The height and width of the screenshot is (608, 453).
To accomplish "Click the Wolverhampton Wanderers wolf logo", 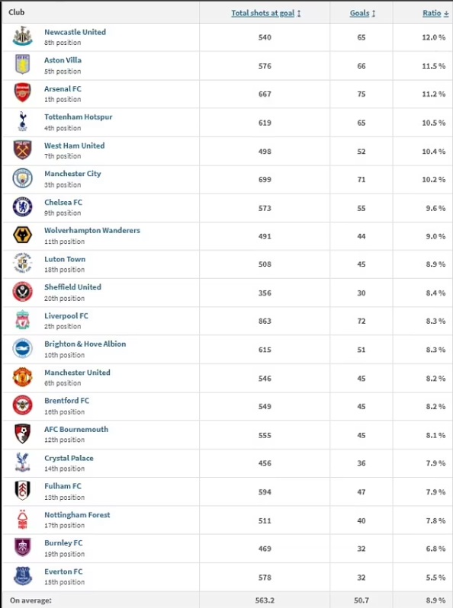I will (23, 235).
